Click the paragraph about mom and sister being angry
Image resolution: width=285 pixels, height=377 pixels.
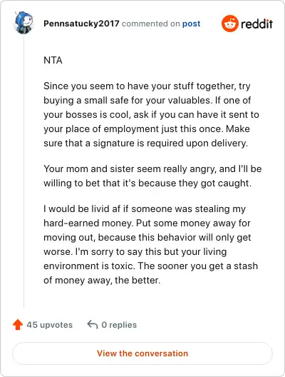pos(152,176)
